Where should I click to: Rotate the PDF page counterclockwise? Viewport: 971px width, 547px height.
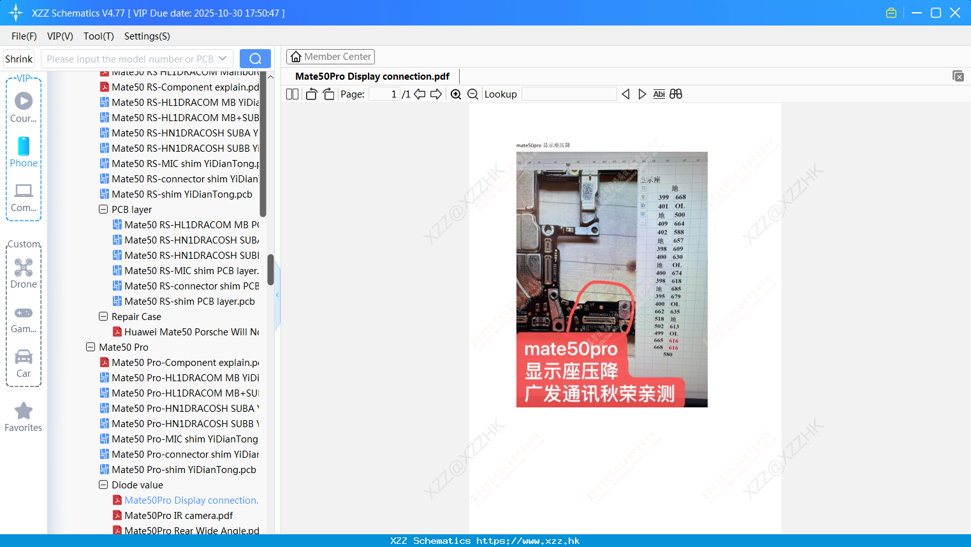pyautogui.click(x=311, y=94)
